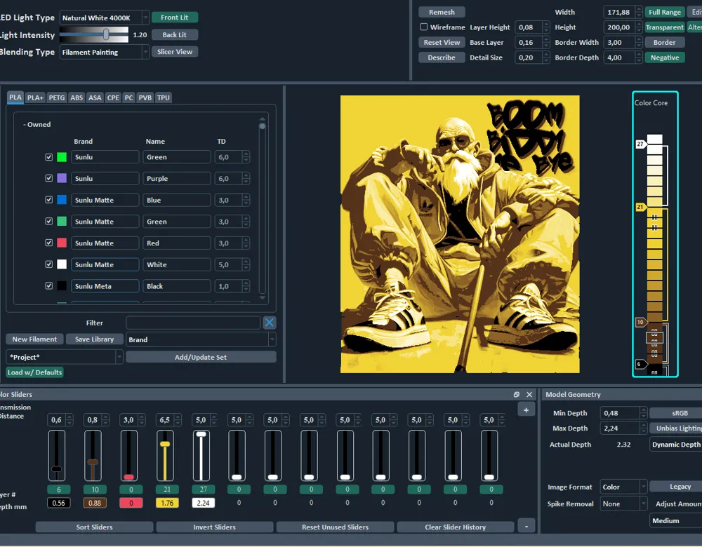Switch to the TPU tab

(164, 97)
